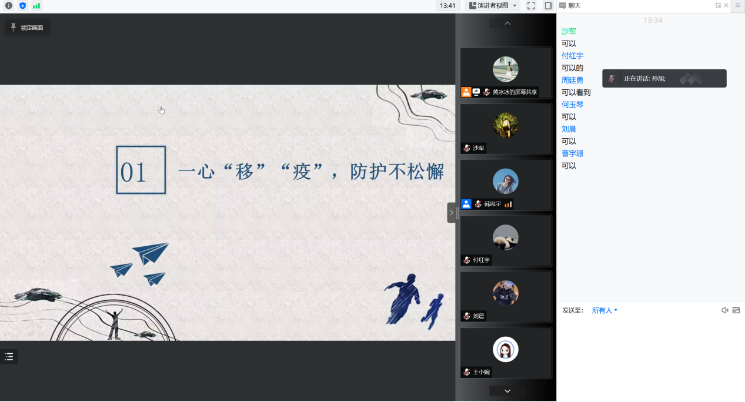Click muted mic icon in speaking indicator

[612, 79]
